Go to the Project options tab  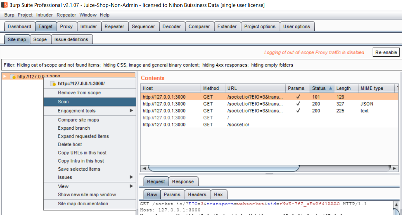coord(260,26)
